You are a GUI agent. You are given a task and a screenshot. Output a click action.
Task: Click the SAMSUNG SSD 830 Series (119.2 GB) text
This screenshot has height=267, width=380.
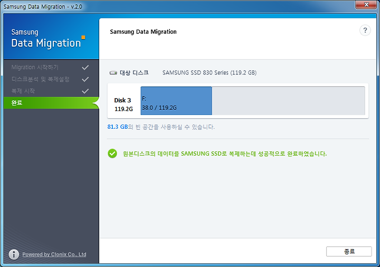(210, 73)
